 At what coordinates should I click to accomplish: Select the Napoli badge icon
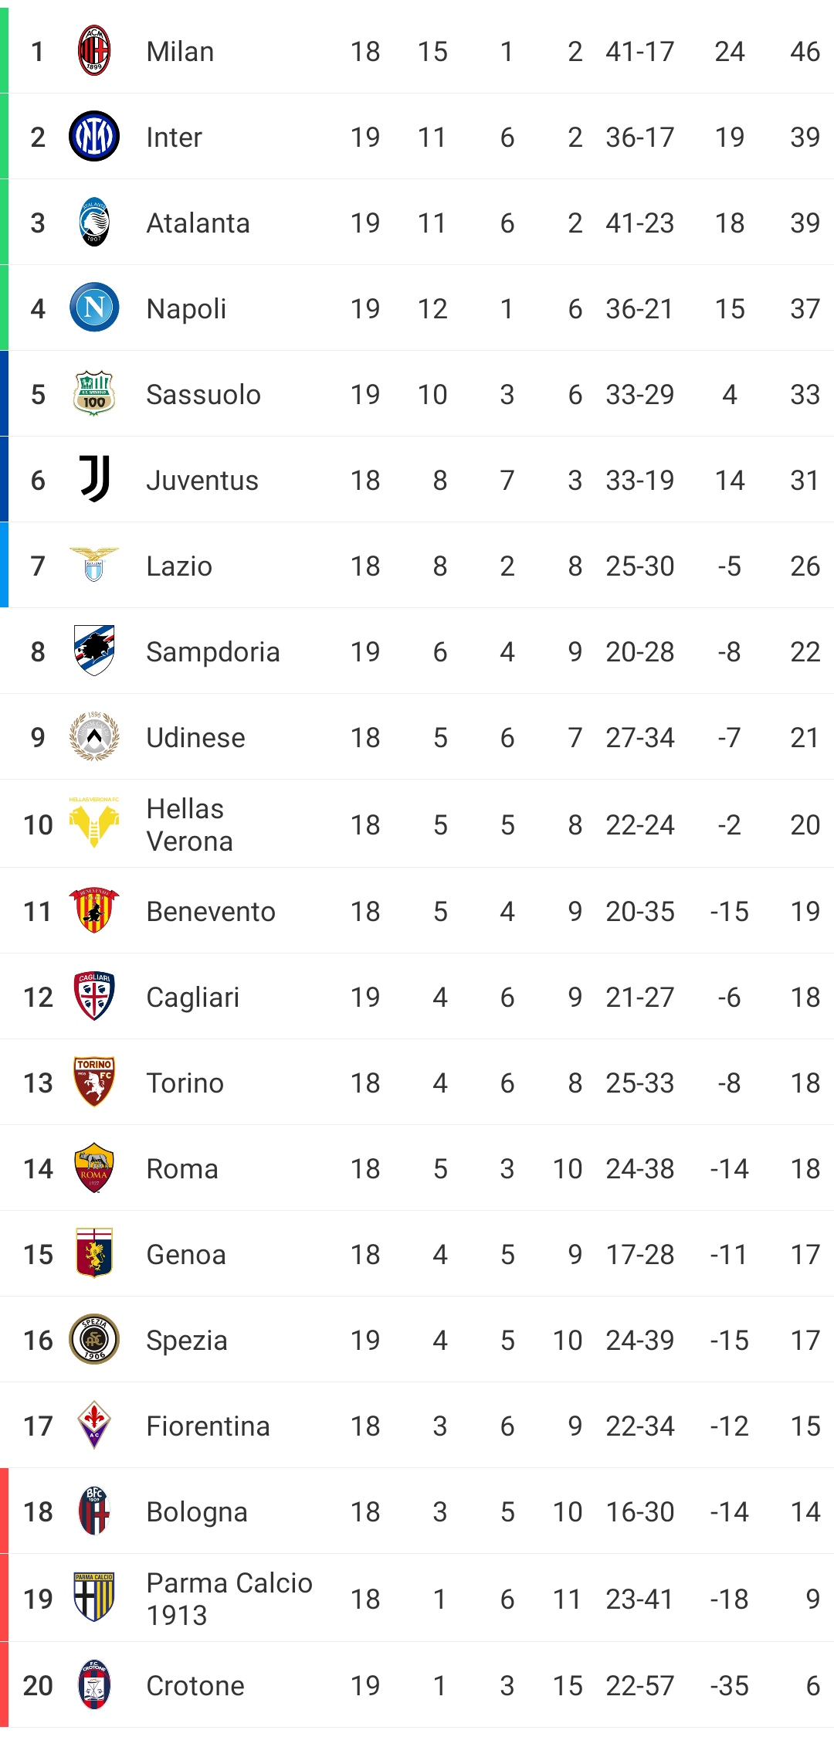[94, 308]
